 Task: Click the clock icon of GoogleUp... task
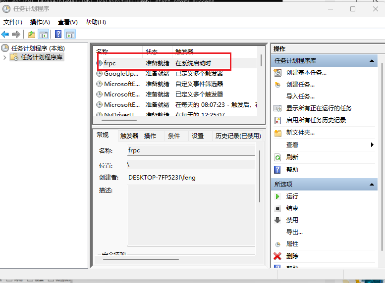click(x=100, y=74)
